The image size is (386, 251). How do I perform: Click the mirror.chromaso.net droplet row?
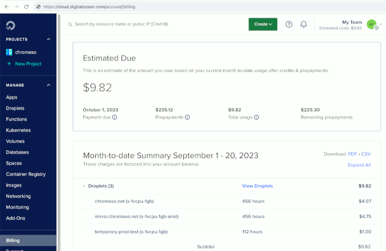(x=227, y=217)
